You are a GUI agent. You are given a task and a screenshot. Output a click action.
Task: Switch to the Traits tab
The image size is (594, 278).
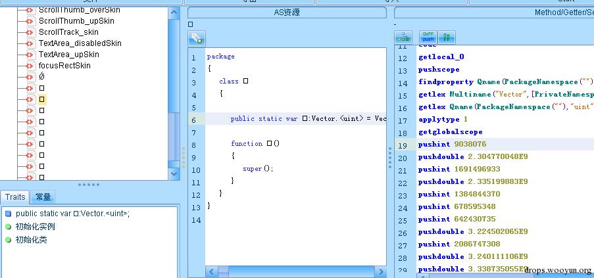tap(15, 197)
